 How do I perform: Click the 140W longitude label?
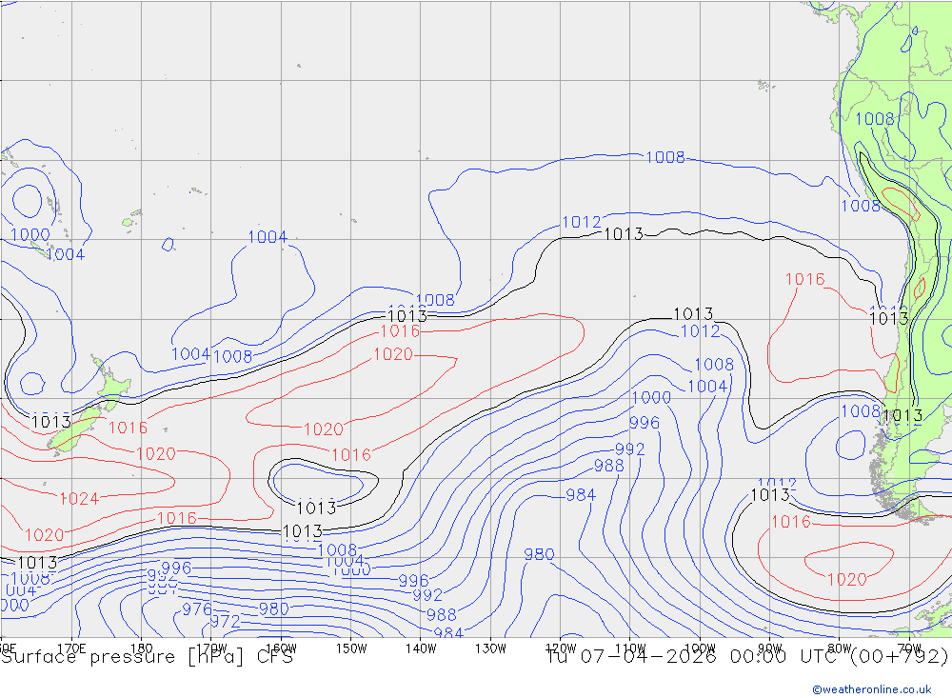tap(421, 648)
